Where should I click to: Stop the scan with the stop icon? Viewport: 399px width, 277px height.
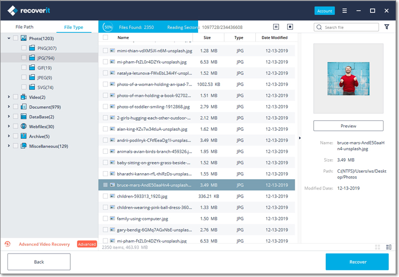[290, 27]
